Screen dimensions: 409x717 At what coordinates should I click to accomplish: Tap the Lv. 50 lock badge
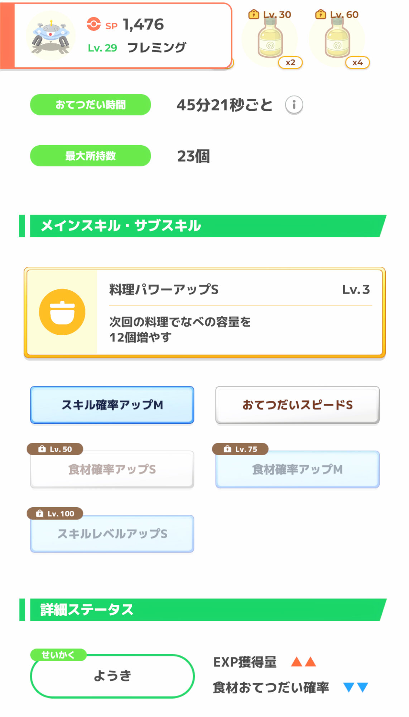click(x=55, y=449)
